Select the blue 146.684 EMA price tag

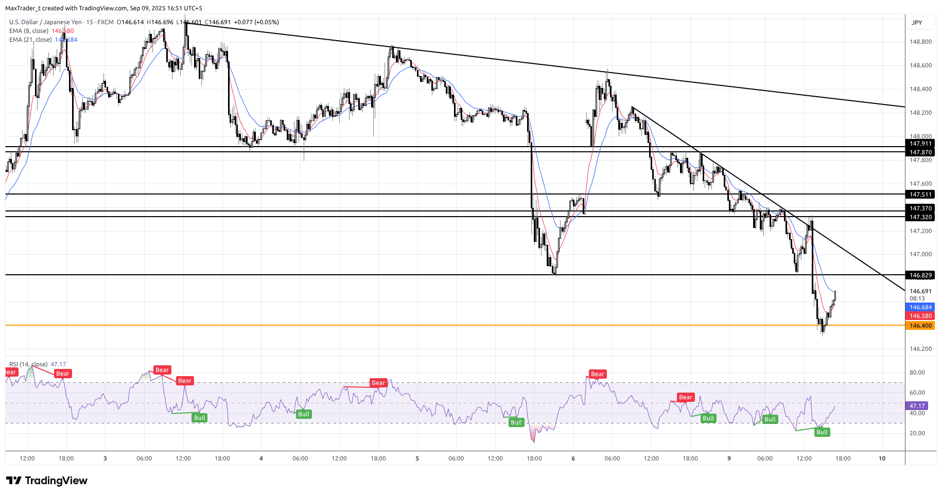[x=920, y=307]
